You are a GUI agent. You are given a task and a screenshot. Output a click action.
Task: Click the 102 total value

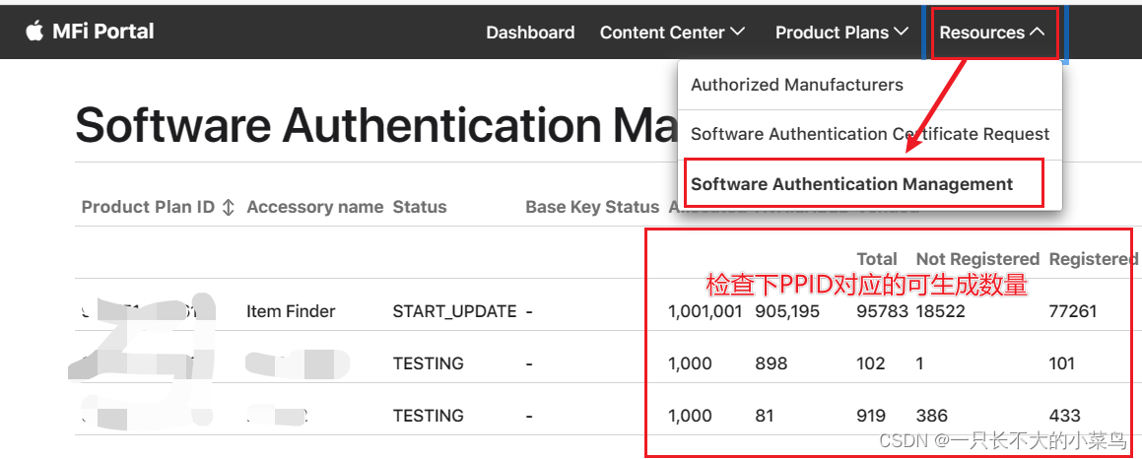point(871,362)
